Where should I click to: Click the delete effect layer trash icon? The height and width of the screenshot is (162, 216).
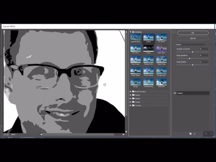[194, 134]
